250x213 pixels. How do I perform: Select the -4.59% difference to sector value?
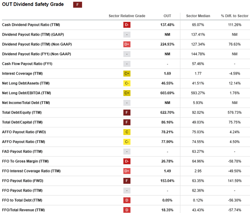(234, 73)
